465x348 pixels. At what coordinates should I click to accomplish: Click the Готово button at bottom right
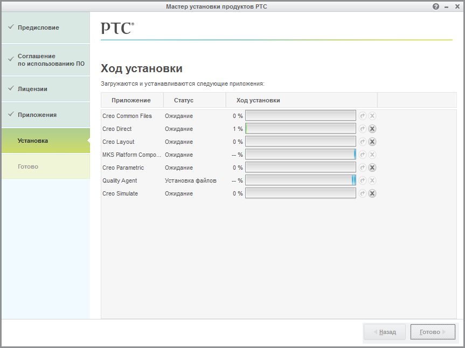click(x=433, y=332)
